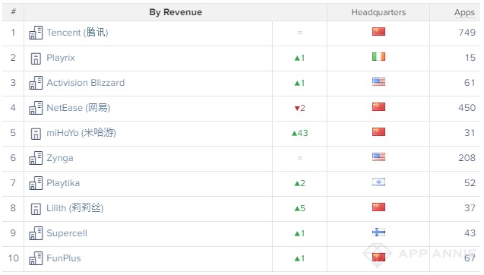
Task: Click the company icon beside FunPlus
Action: pyautogui.click(x=36, y=258)
